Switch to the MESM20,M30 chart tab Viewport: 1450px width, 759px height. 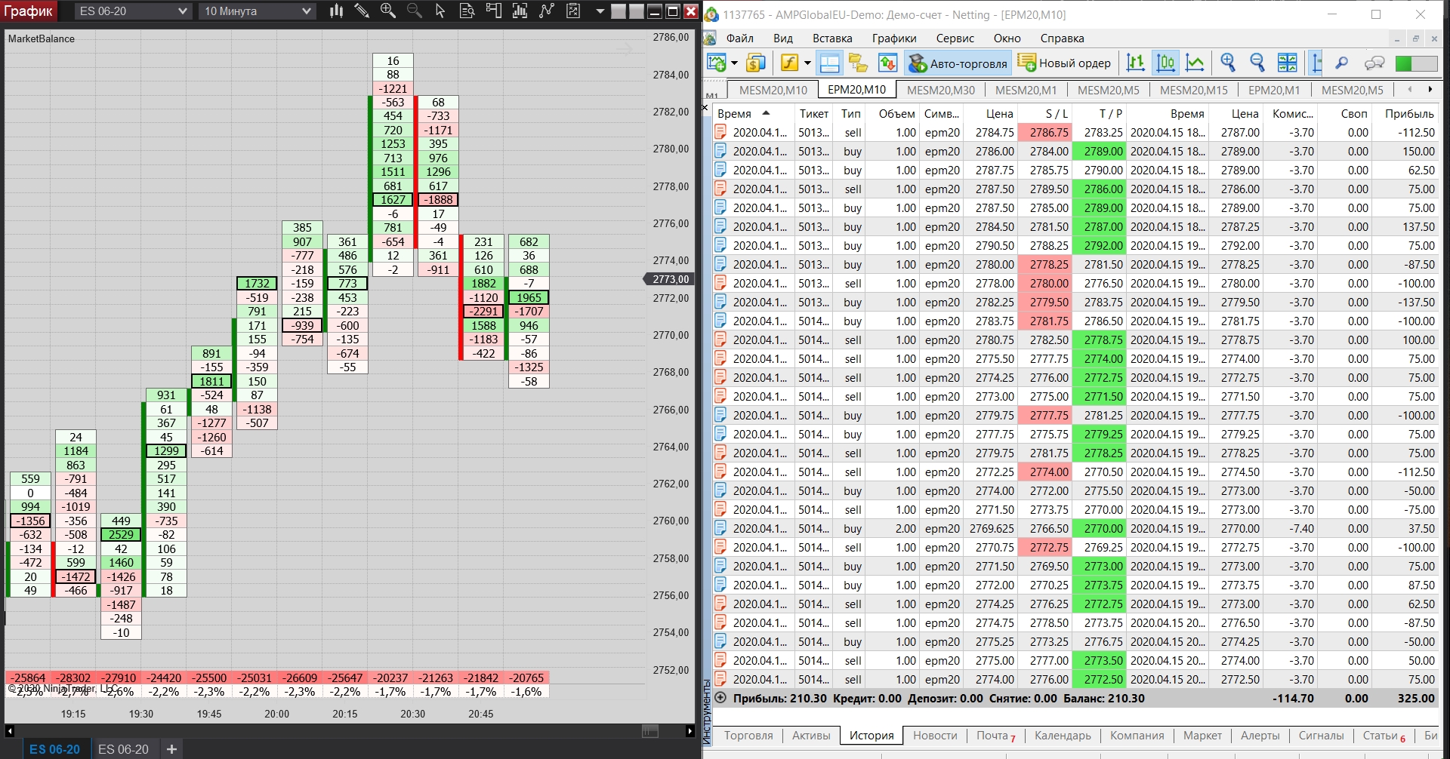[941, 90]
